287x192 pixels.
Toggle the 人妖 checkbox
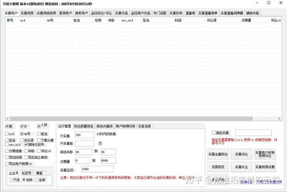tap(39, 126)
